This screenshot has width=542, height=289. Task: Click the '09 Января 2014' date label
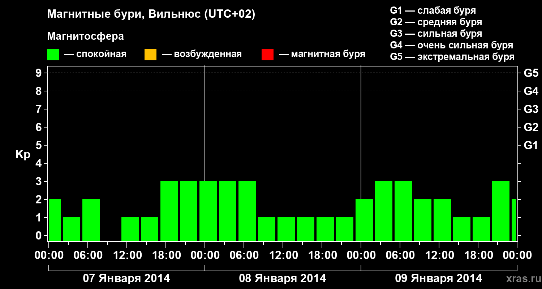439,279
